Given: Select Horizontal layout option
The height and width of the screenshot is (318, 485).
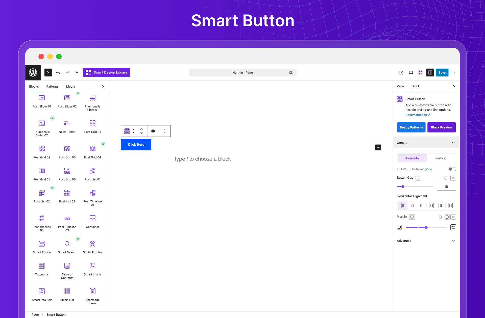Looking at the screenshot, I should coord(412,158).
